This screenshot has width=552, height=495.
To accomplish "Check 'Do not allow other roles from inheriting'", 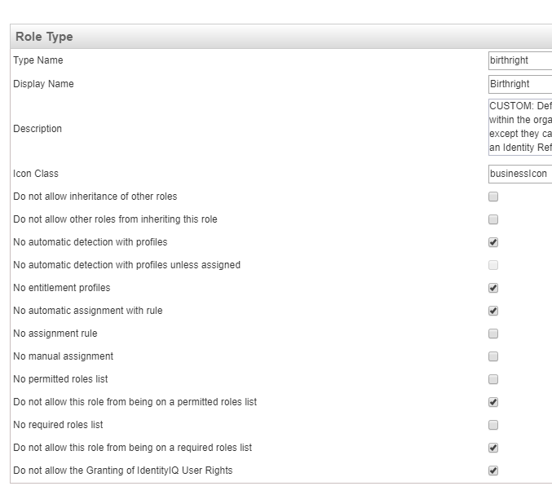I will [493, 219].
